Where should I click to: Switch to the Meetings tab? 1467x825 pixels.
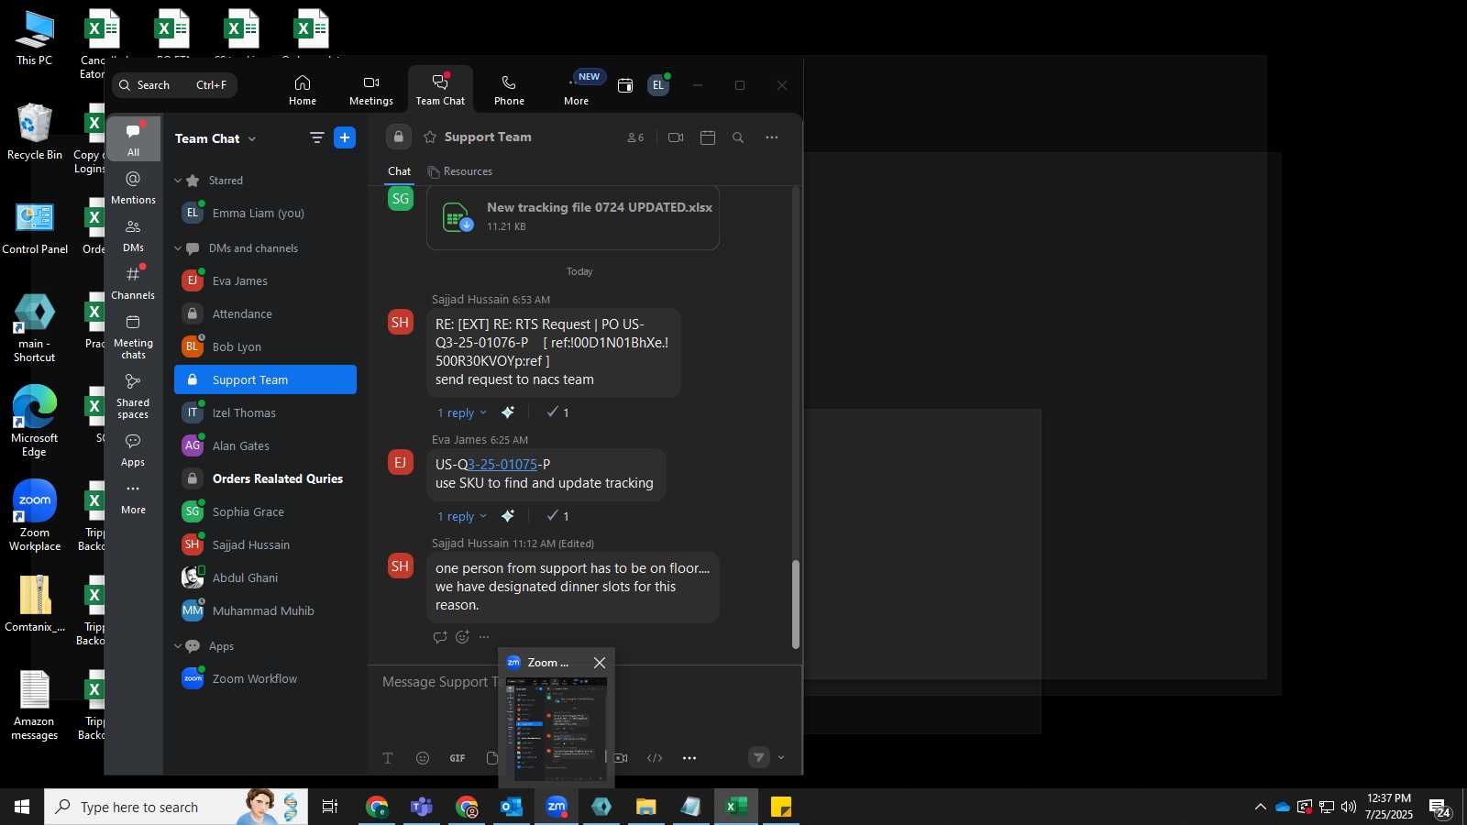(x=371, y=90)
